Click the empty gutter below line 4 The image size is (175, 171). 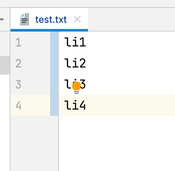34,143
